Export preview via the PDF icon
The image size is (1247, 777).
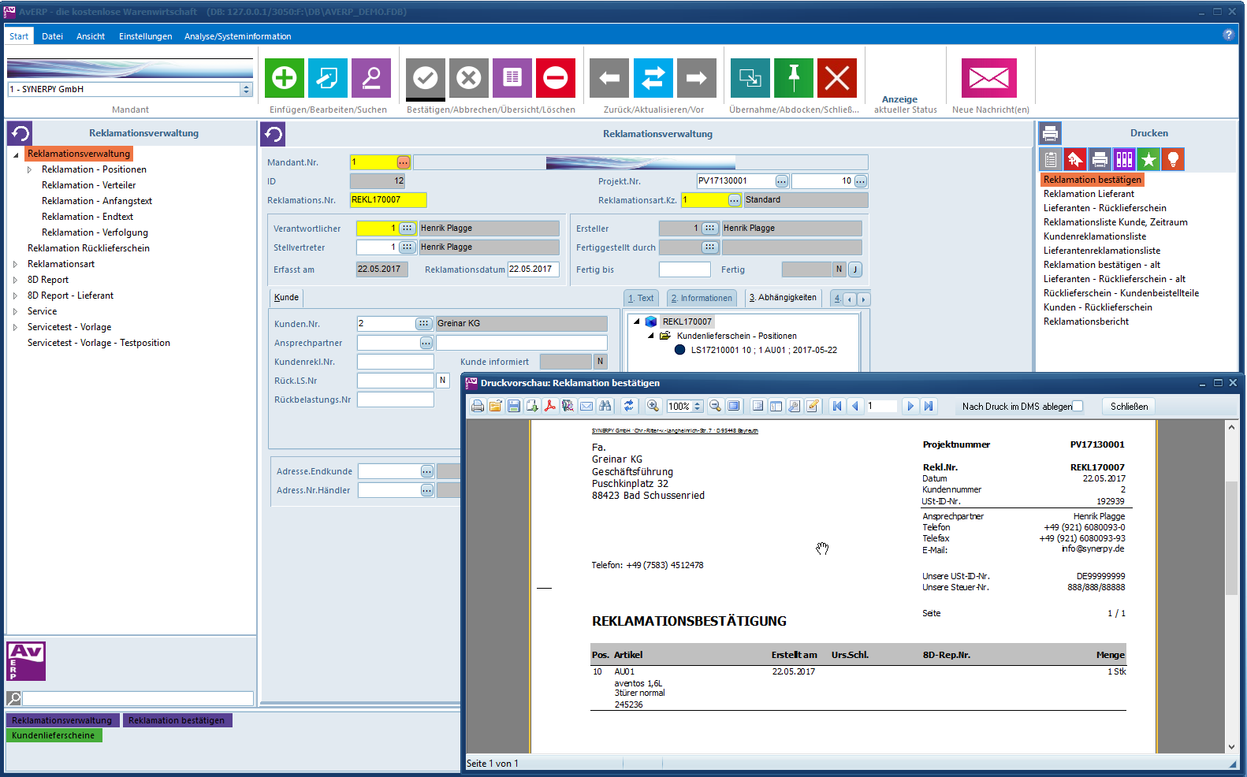549,406
